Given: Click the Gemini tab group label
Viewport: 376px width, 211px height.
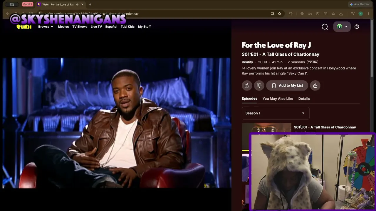Looking at the screenshot, I should pos(27,4).
